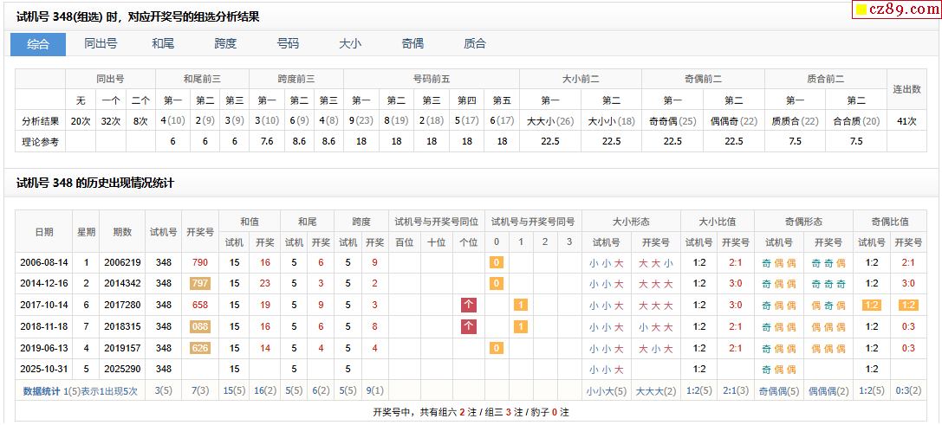Select highlighted winning number 797
The height and width of the screenshot is (425, 942).
199,284
